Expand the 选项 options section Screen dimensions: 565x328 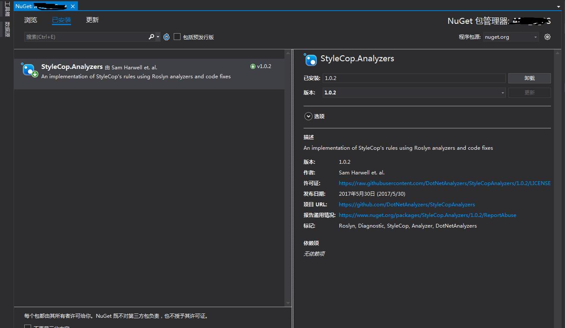point(308,116)
